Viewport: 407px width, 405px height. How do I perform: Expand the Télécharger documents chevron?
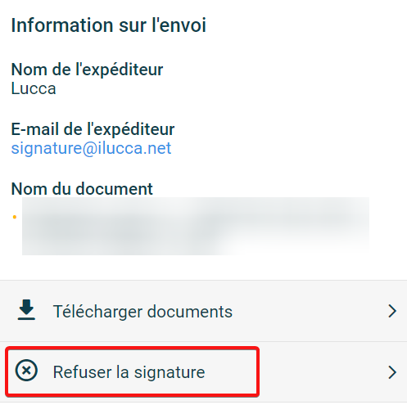[x=392, y=311]
